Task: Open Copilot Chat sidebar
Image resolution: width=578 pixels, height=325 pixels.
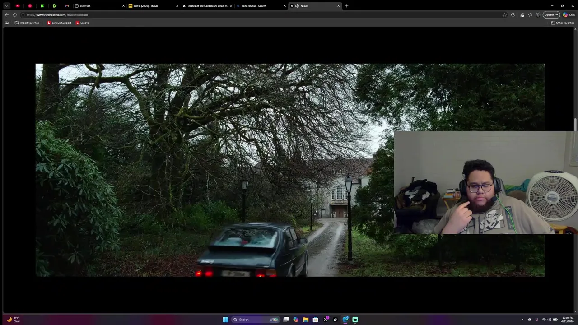Action: coord(569,15)
